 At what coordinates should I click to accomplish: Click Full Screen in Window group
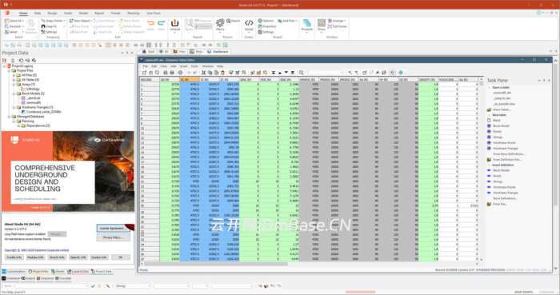[x=338, y=26]
